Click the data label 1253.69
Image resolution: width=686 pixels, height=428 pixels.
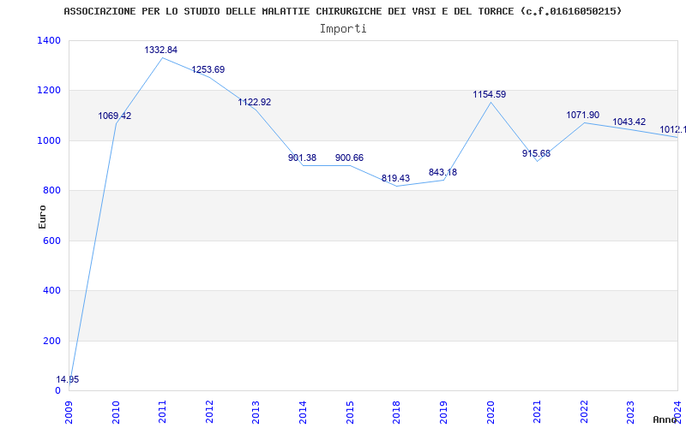click(x=208, y=69)
